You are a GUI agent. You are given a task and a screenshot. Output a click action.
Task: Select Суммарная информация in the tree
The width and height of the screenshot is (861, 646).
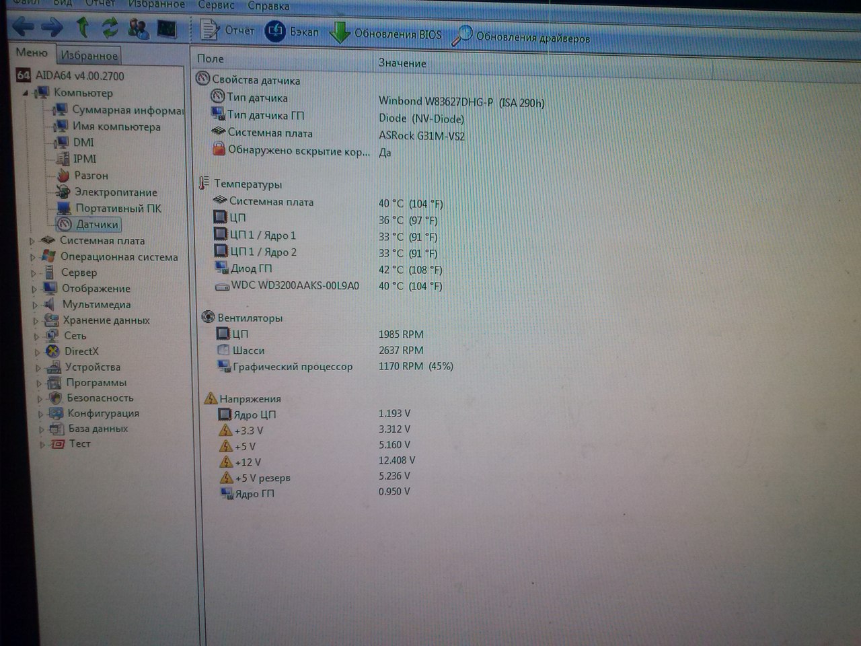point(126,110)
